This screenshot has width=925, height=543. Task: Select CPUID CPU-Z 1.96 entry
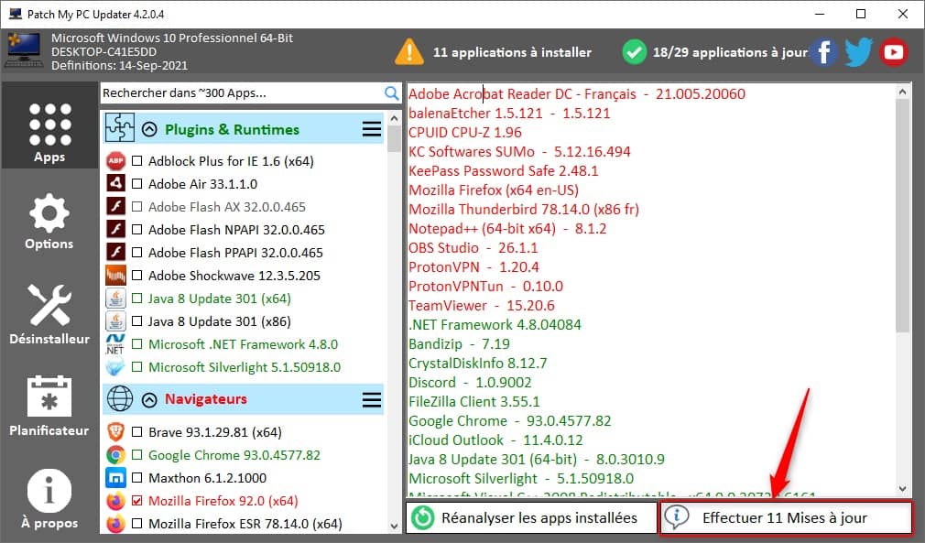coord(465,133)
